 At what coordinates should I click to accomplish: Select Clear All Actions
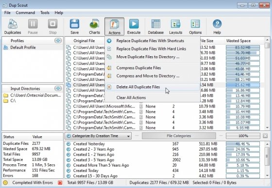pyautogui.click(x=153, y=98)
